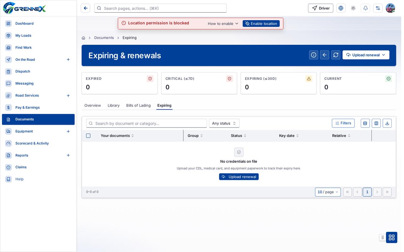404x252 pixels.
Task: Toggle the table density view icon
Action: (365, 123)
